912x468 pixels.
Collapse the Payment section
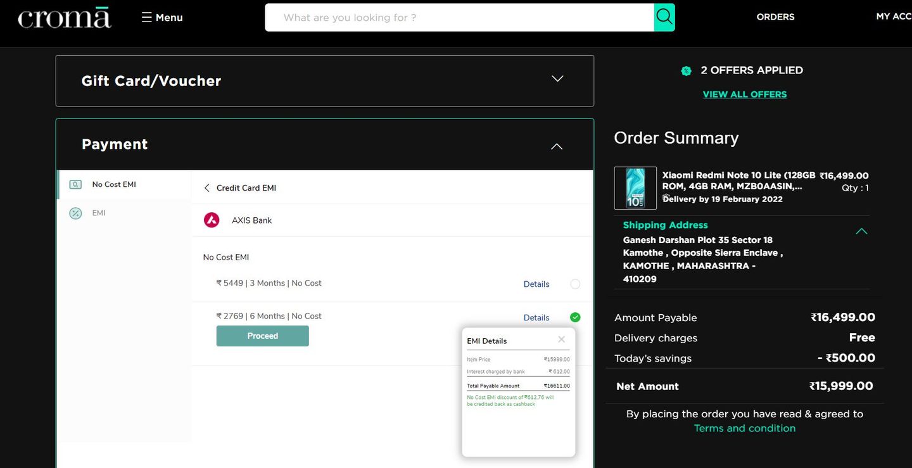pos(556,146)
